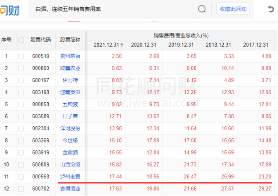This screenshot has width=278, height=196.
Task: Check the box for 603369 row
Action: 21,140
